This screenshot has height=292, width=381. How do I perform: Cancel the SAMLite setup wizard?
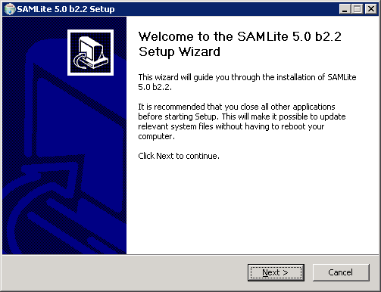pos(341,272)
